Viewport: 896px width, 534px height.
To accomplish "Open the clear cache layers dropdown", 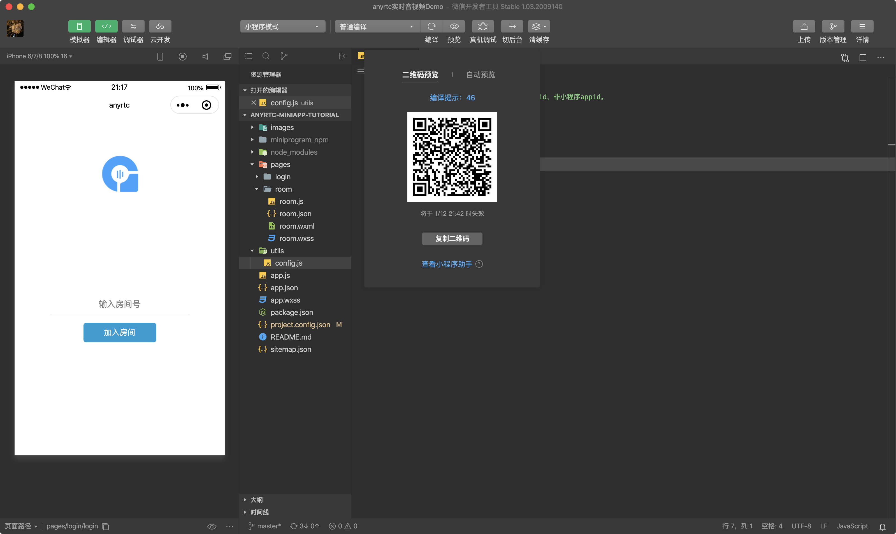I will tap(539, 26).
